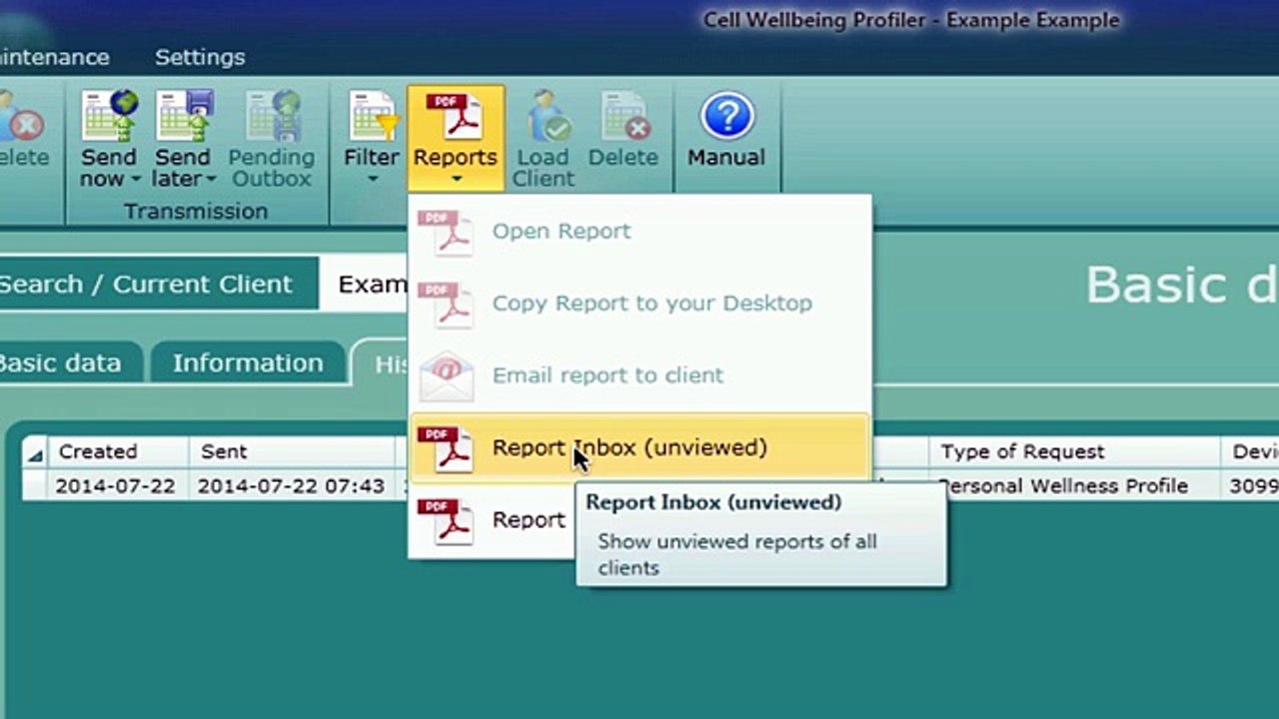Sort by Type of Request column header
The height and width of the screenshot is (719, 1279).
point(1075,452)
